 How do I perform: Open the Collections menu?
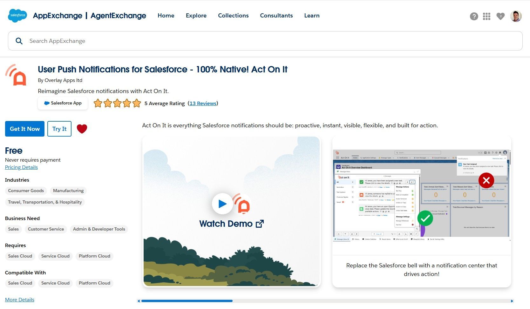[233, 16]
